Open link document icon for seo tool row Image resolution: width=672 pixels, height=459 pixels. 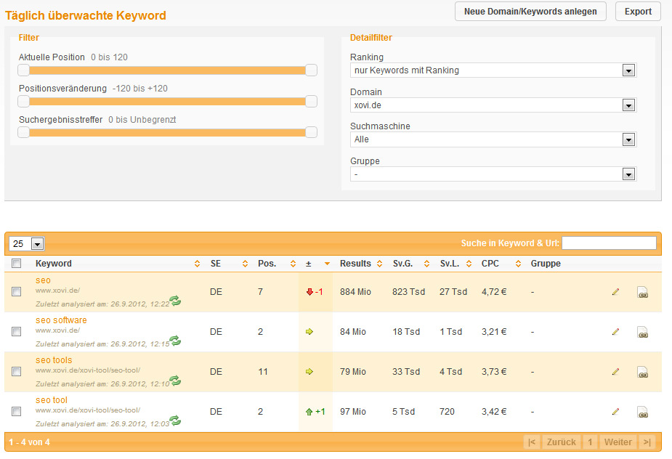642,412
